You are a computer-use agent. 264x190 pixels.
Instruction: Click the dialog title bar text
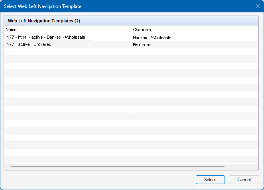pyautogui.click(x=43, y=6)
